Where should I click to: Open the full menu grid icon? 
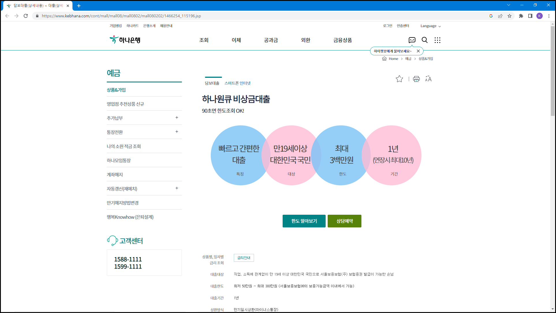point(437,40)
